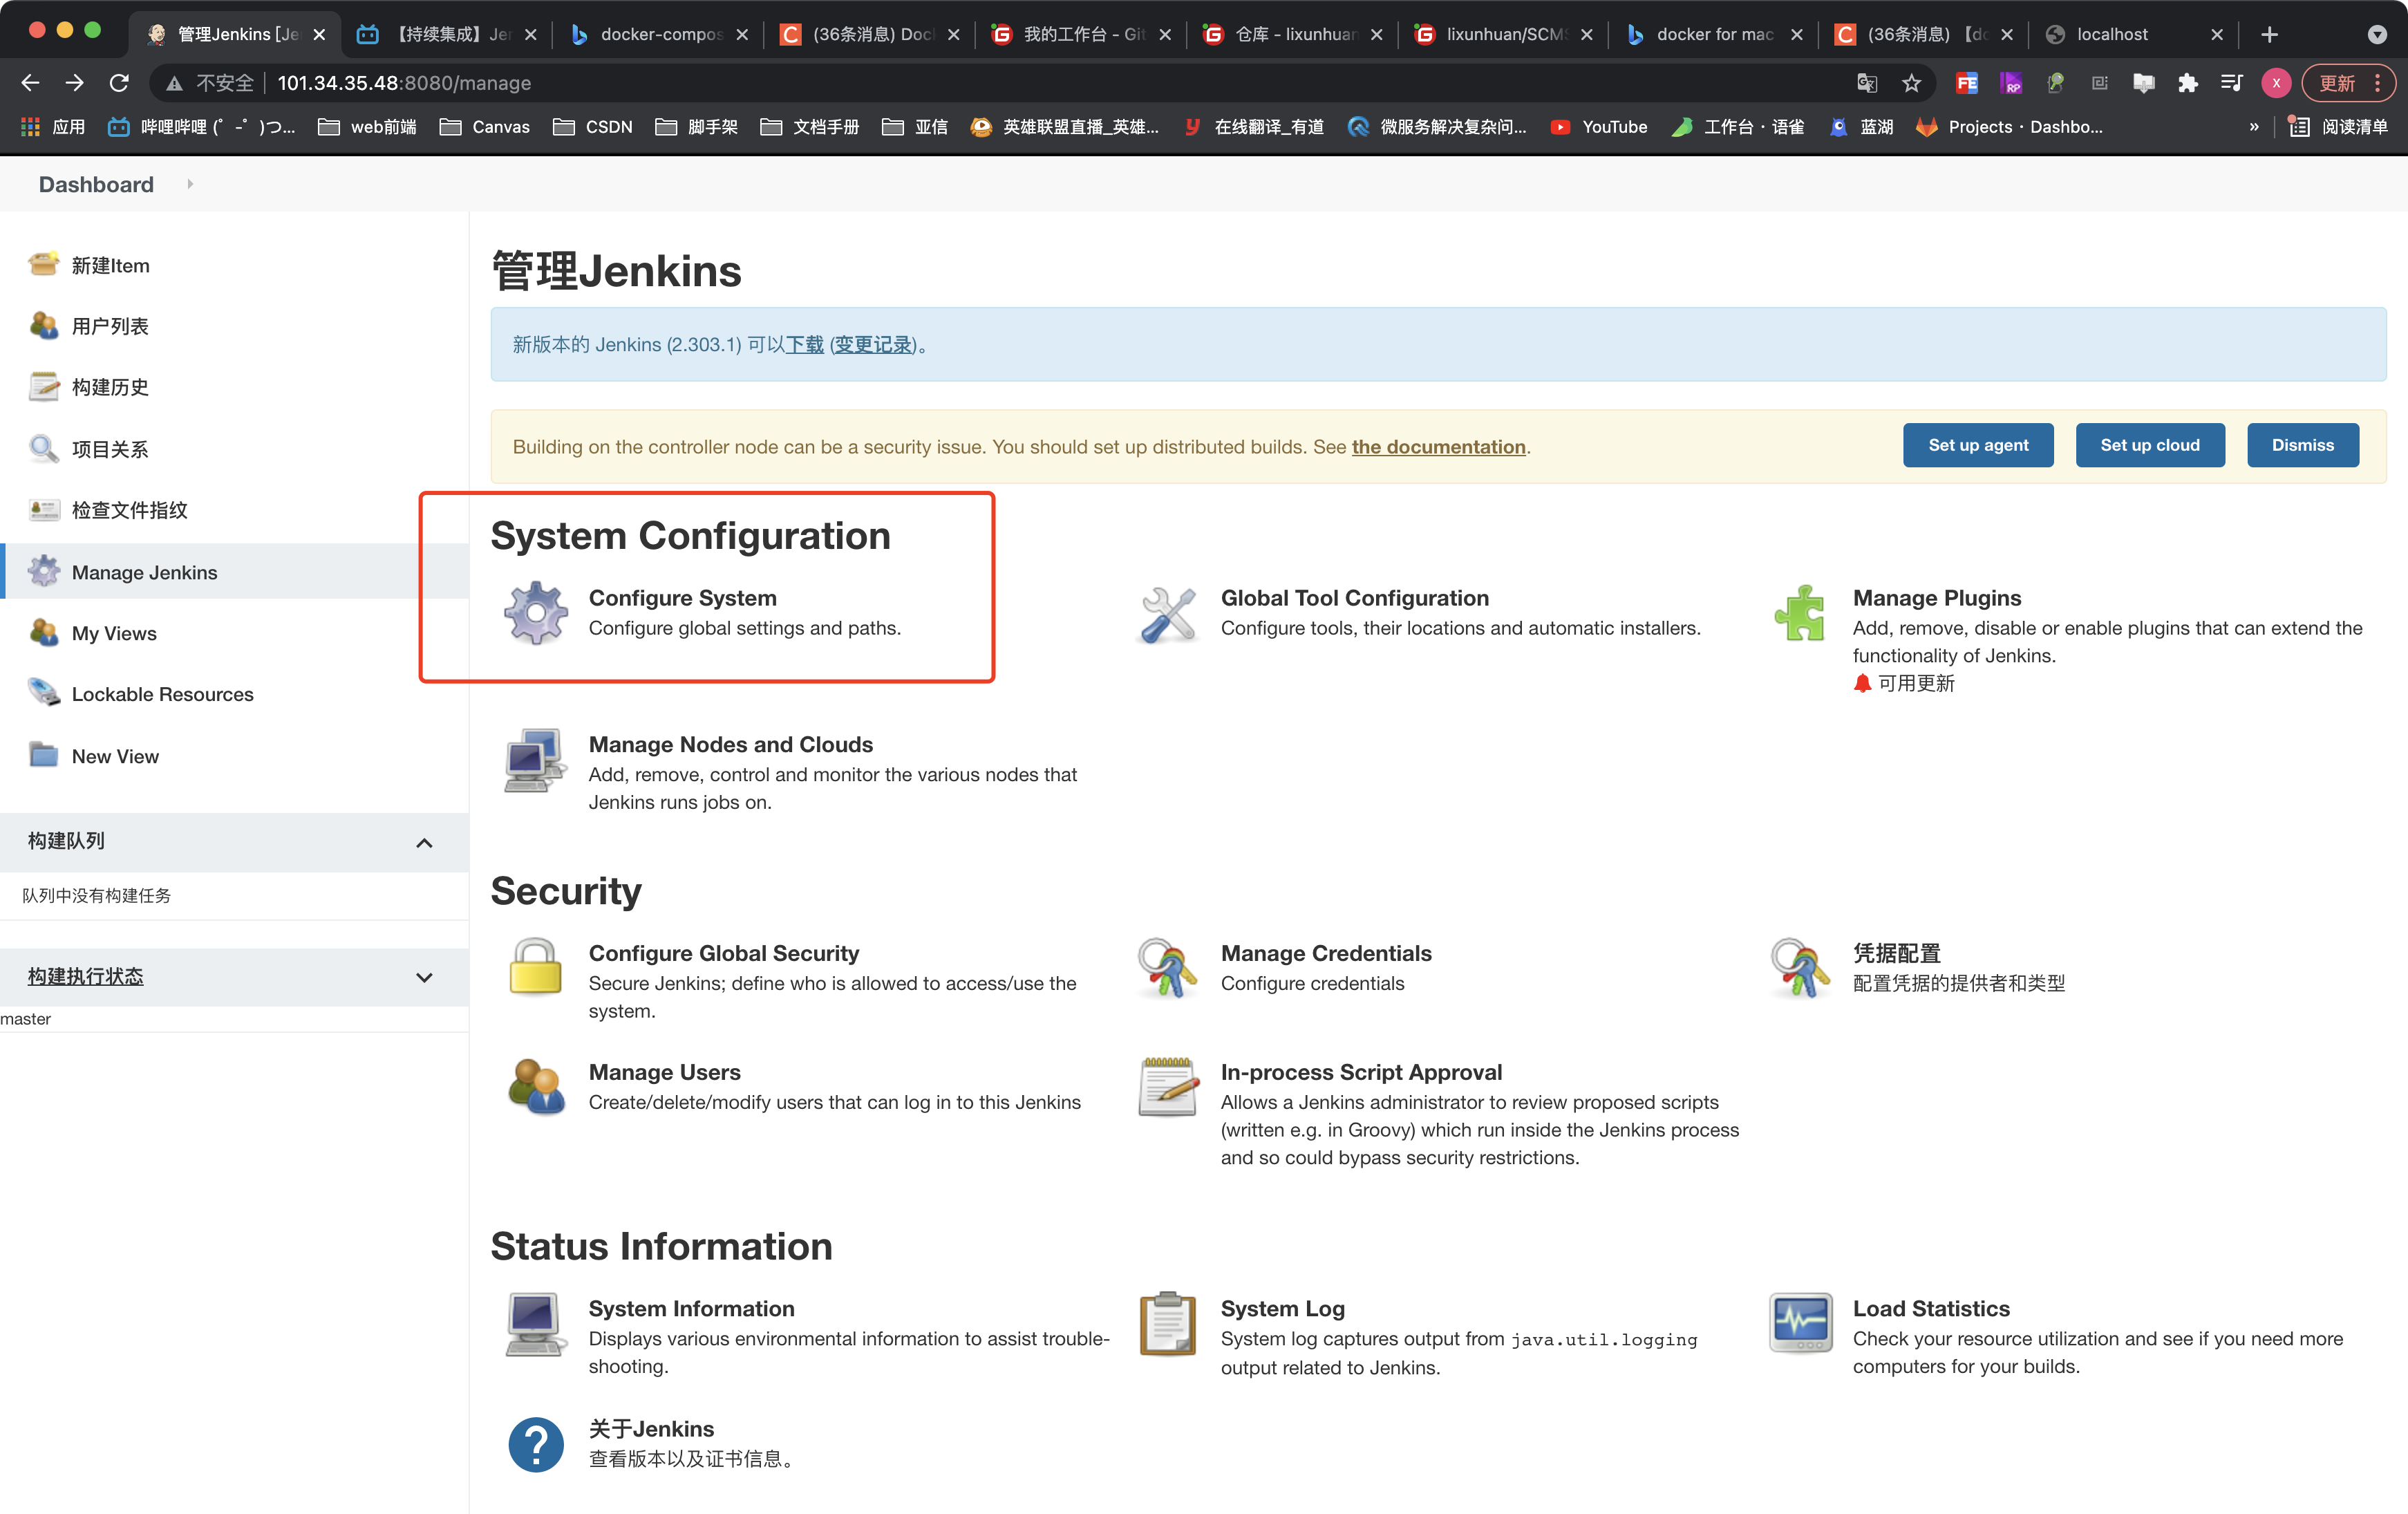Click the Set up agent button
The width and height of the screenshot is (2408, 1514).
pyautogui.click(x=1977, y=445)
